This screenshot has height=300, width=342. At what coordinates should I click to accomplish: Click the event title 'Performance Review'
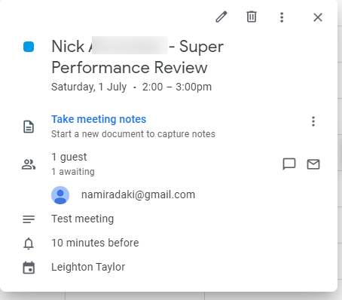(x=130, y=67)
